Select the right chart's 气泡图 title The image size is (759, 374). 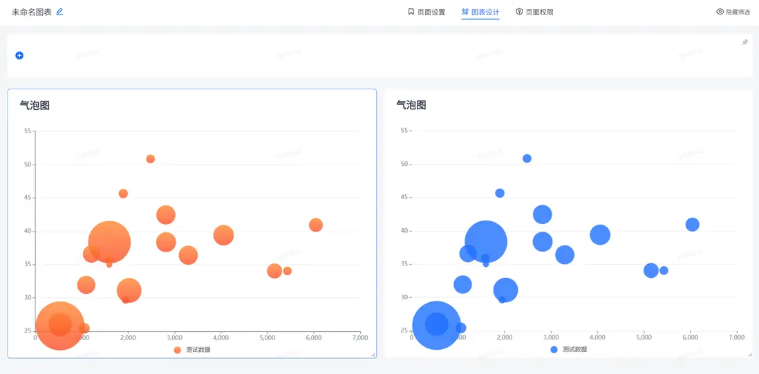(411, 105)
